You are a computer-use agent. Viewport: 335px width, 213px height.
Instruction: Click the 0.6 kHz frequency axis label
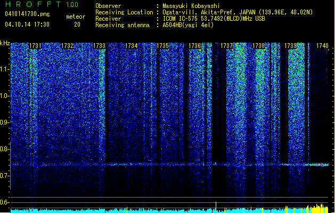pyautogui.click(x=4, y=202)
